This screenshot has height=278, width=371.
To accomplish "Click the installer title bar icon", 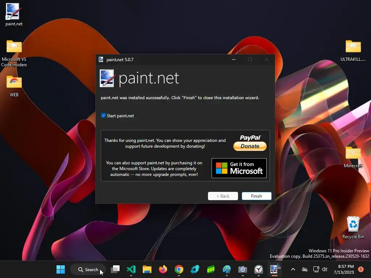I will pyautogui.click(x=101, y=60).
